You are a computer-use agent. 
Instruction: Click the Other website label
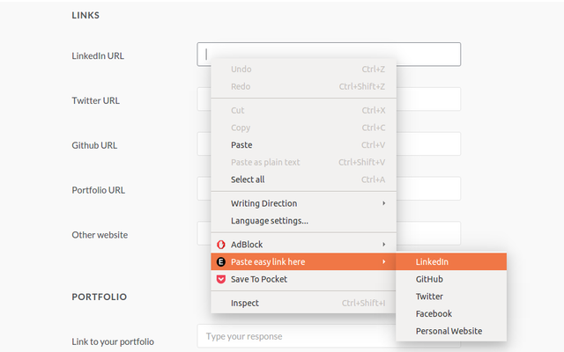point(100,235)
